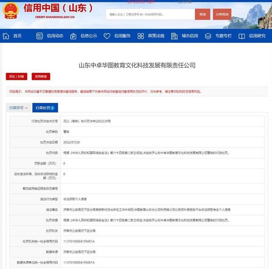Click the 违法行为类型 value 非法获取个人信息
Viewport: 272px width, 269px height.
click(75, 199)
